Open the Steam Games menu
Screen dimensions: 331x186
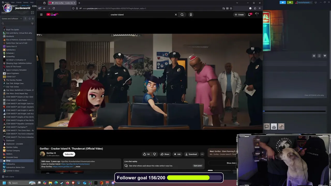pos(26,2)
